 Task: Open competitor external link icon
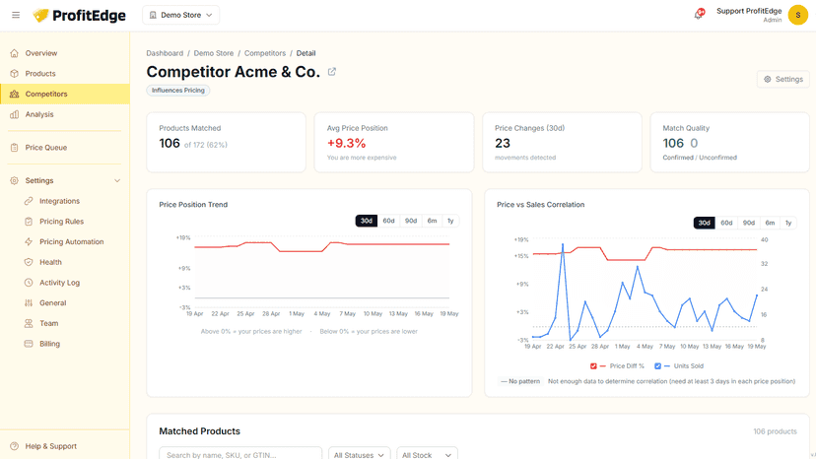pos(331,72)
